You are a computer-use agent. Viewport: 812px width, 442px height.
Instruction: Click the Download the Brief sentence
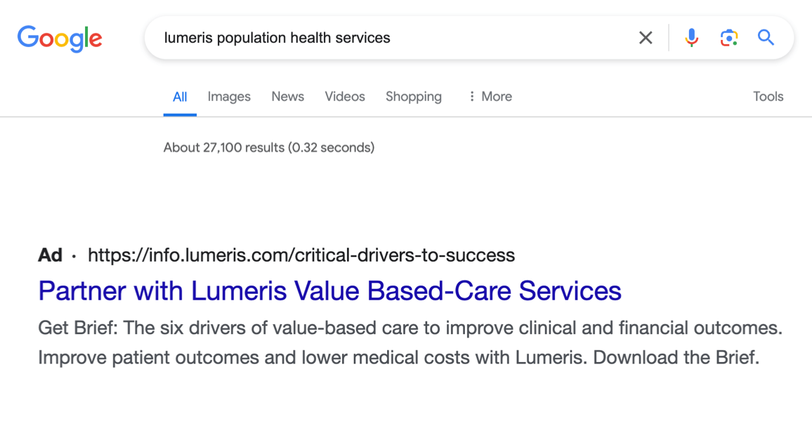click(676, 357)
